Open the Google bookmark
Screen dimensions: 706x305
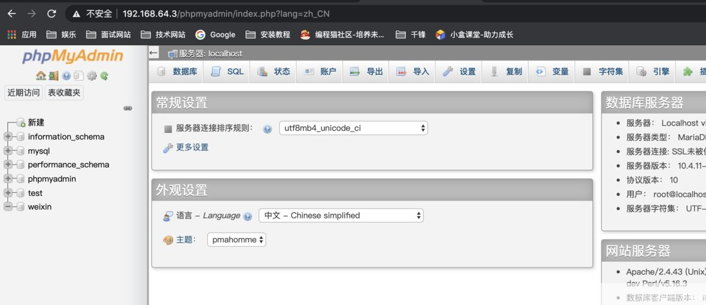215,35
